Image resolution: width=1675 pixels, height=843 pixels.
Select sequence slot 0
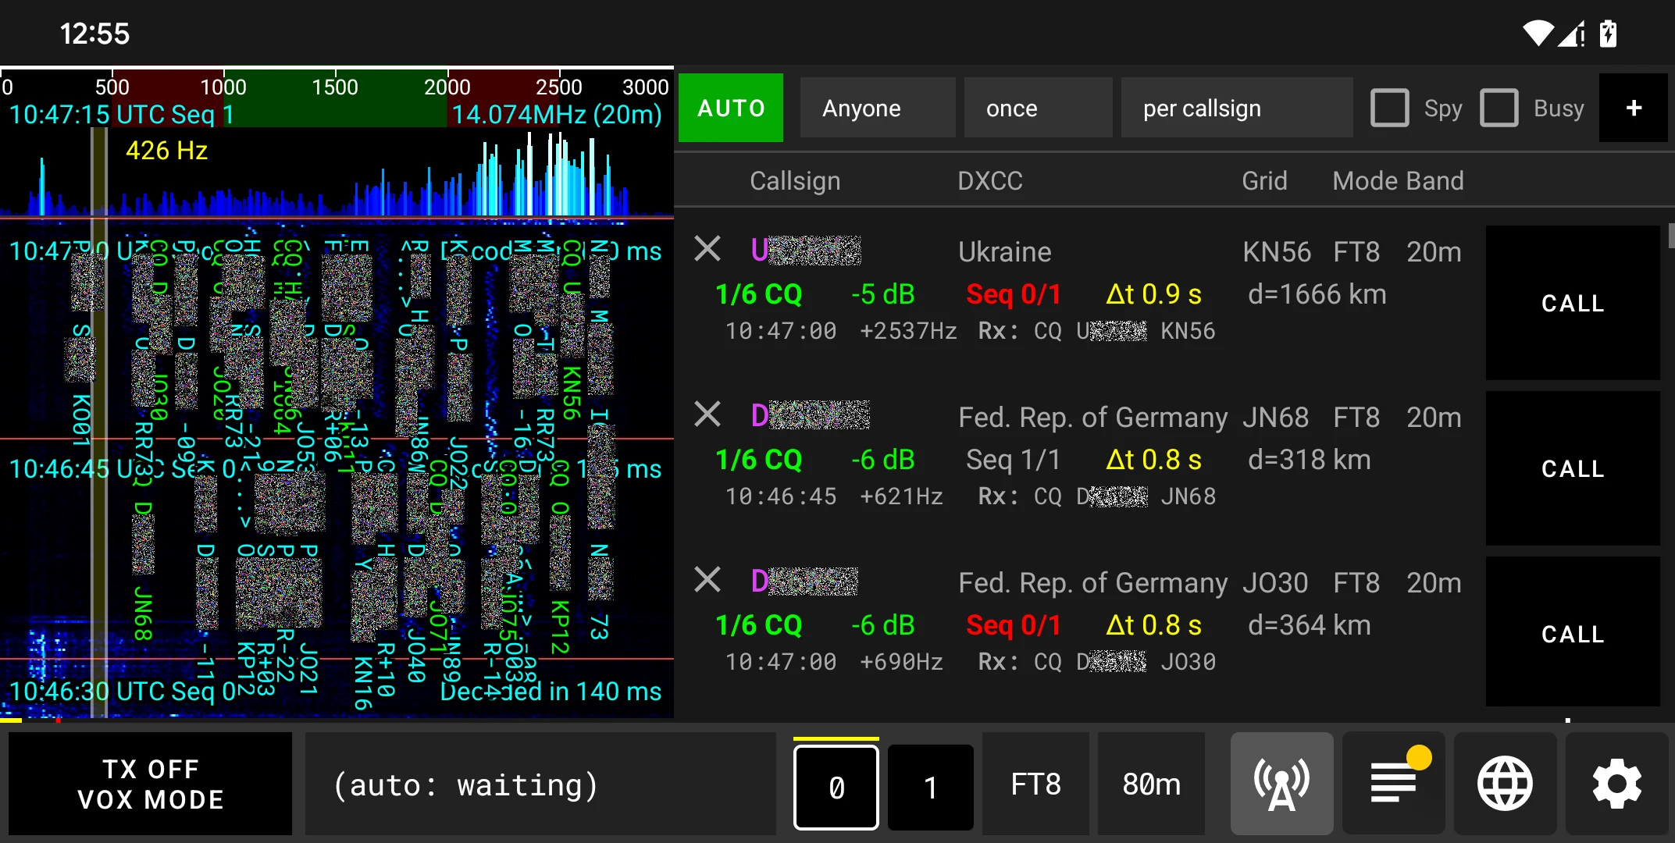point(836,787)
